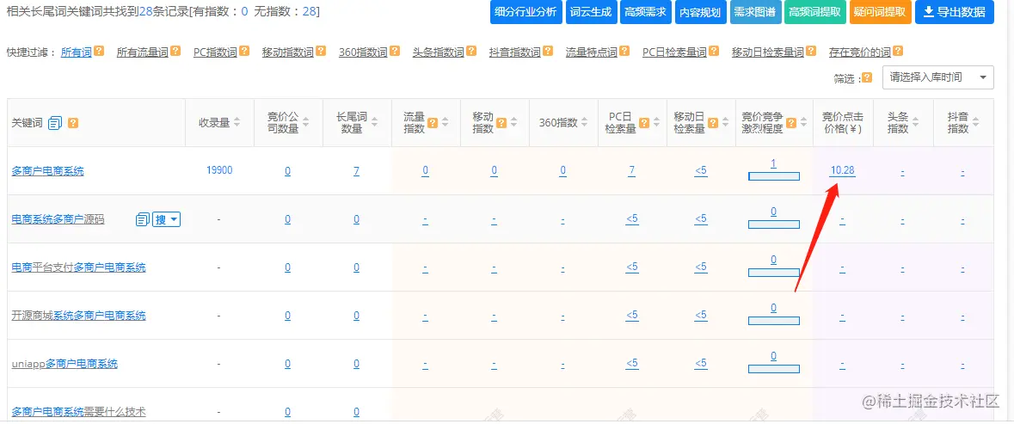1014x424 pixels.
Task: Click help icon next to PC指数词
Action: pyautogui.click(x=244, y=52)
